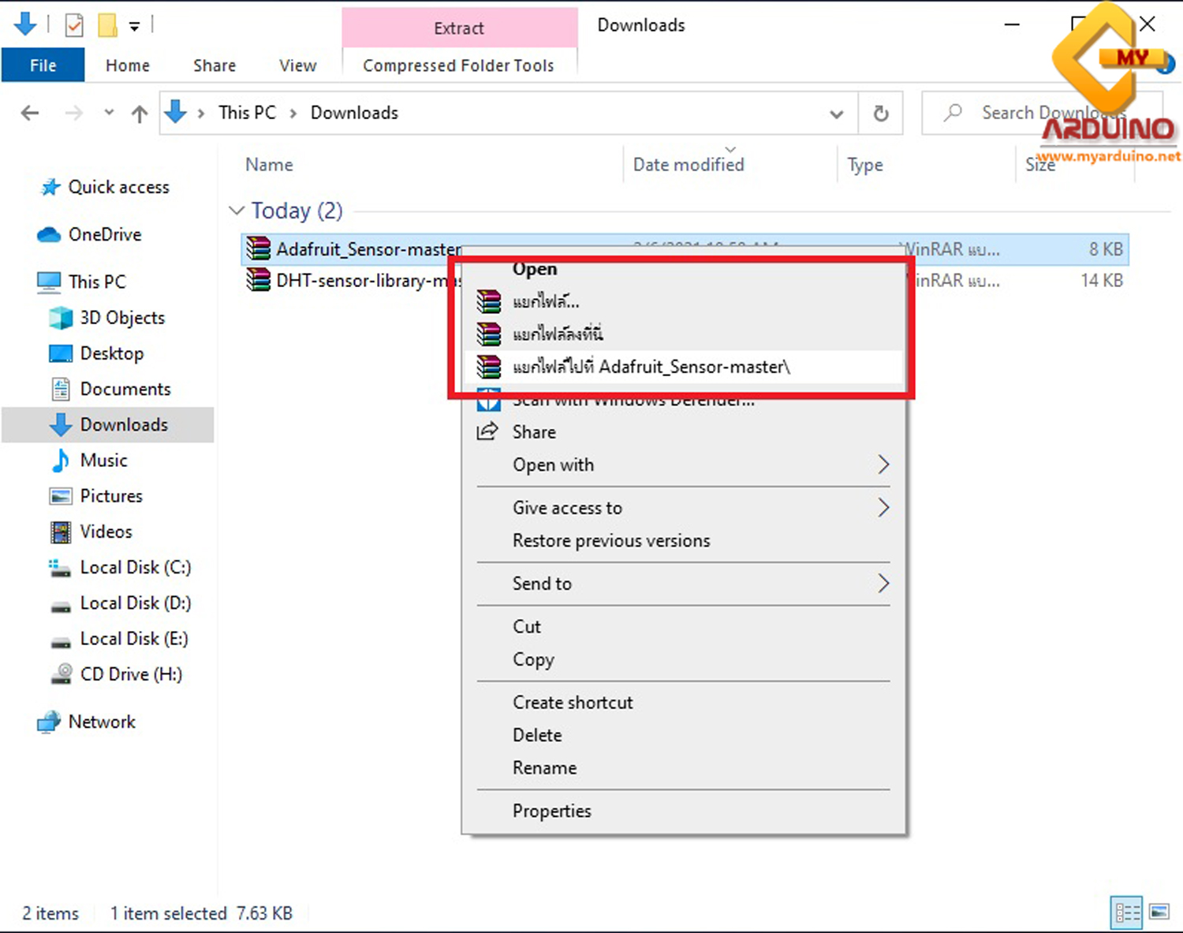Open the View ribbon tab

(297, 65)
